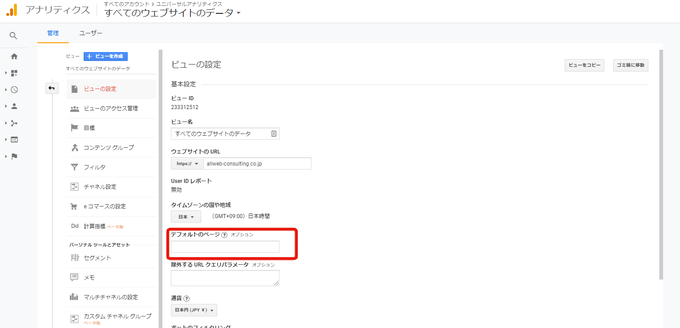
Task: Click the icon beside チャネル設定
Action: (x=74, y=187)
